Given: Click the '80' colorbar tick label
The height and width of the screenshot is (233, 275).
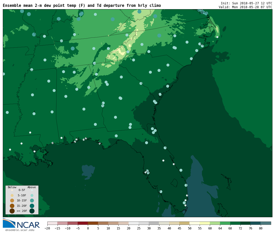Looking at the screenshot, I should tap(261, 228).
